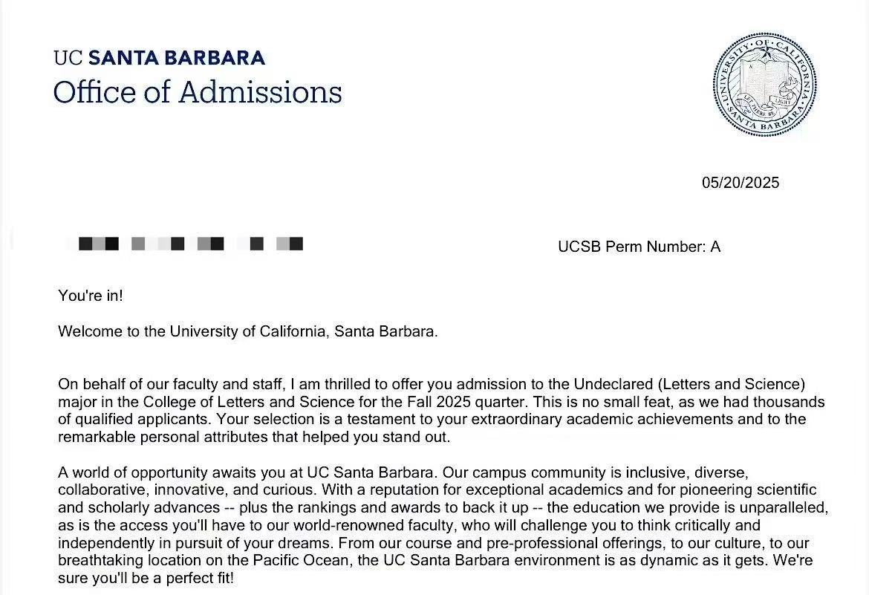
Task: Click the Office of Admissions heading
Action: tap(198, 93)
